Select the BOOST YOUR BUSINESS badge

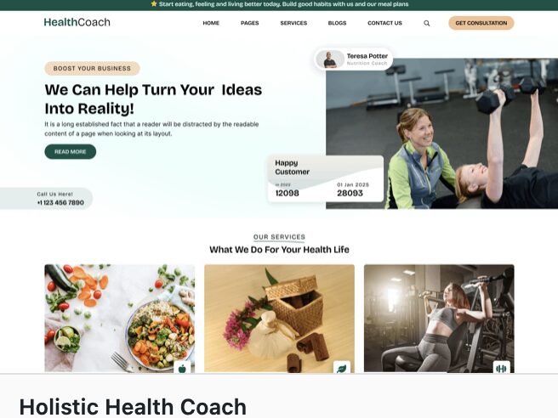pyautogui.click(x=92, y=68)
